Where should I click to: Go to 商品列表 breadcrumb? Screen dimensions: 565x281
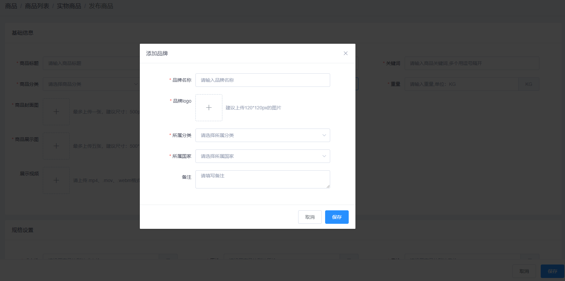(37, 6)
